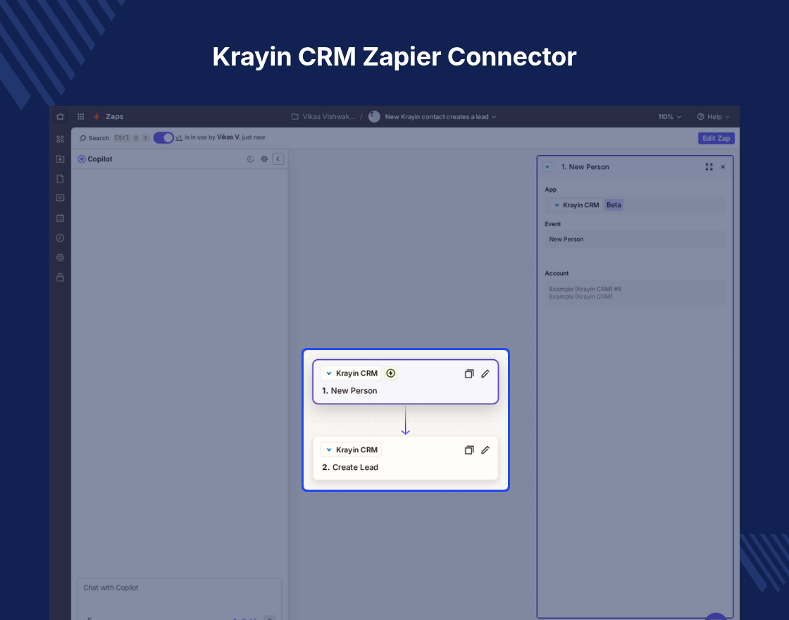Select the 1. New Person step card
The image size is (789, 620).
pyautogui.click(x=406, y=381)
